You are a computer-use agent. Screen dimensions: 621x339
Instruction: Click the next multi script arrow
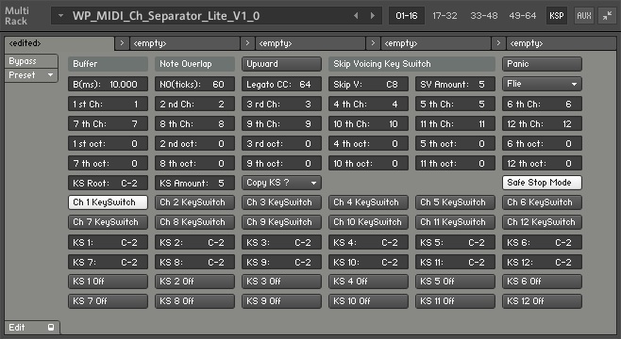(x=373, y=16)
